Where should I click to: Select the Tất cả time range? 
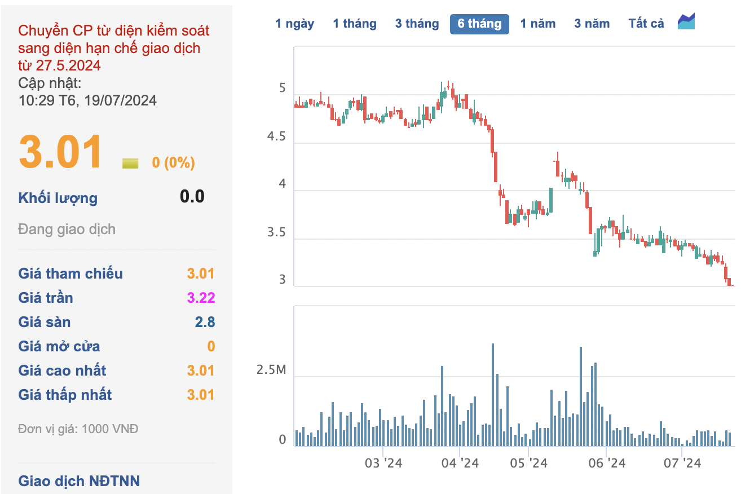coord(646,24)
